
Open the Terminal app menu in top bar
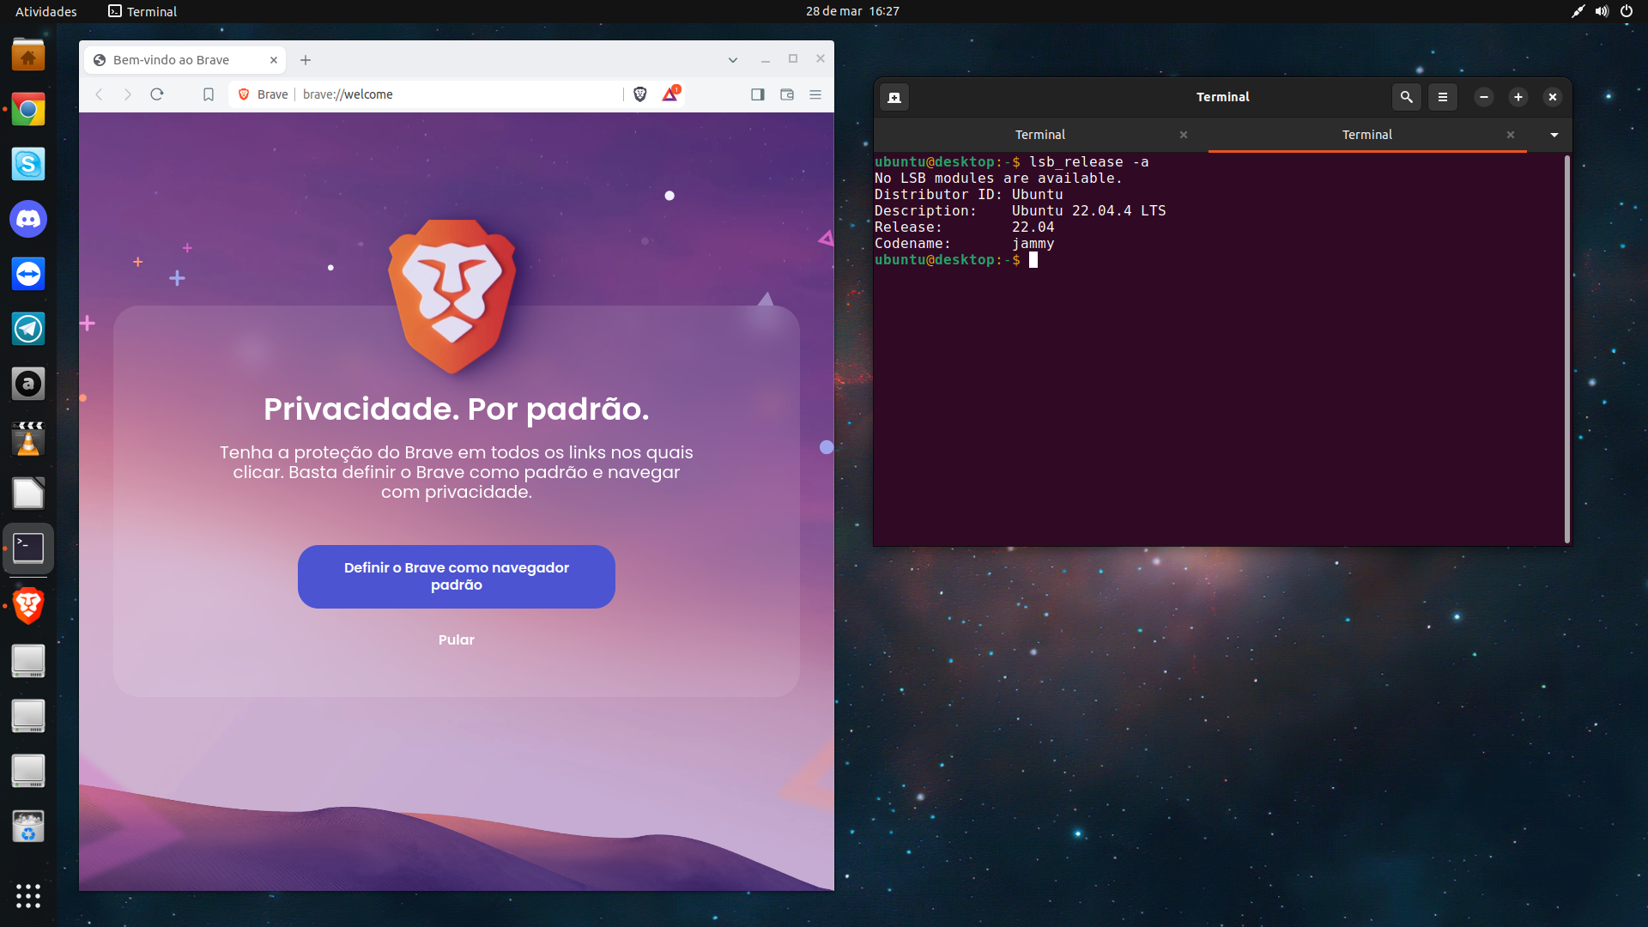[x=142, y=11]
